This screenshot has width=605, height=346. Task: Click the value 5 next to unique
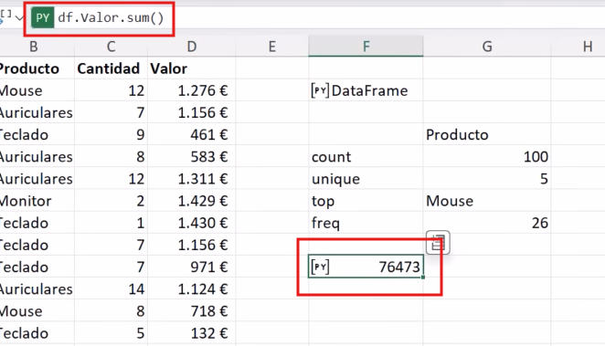(x=544, y=179)
